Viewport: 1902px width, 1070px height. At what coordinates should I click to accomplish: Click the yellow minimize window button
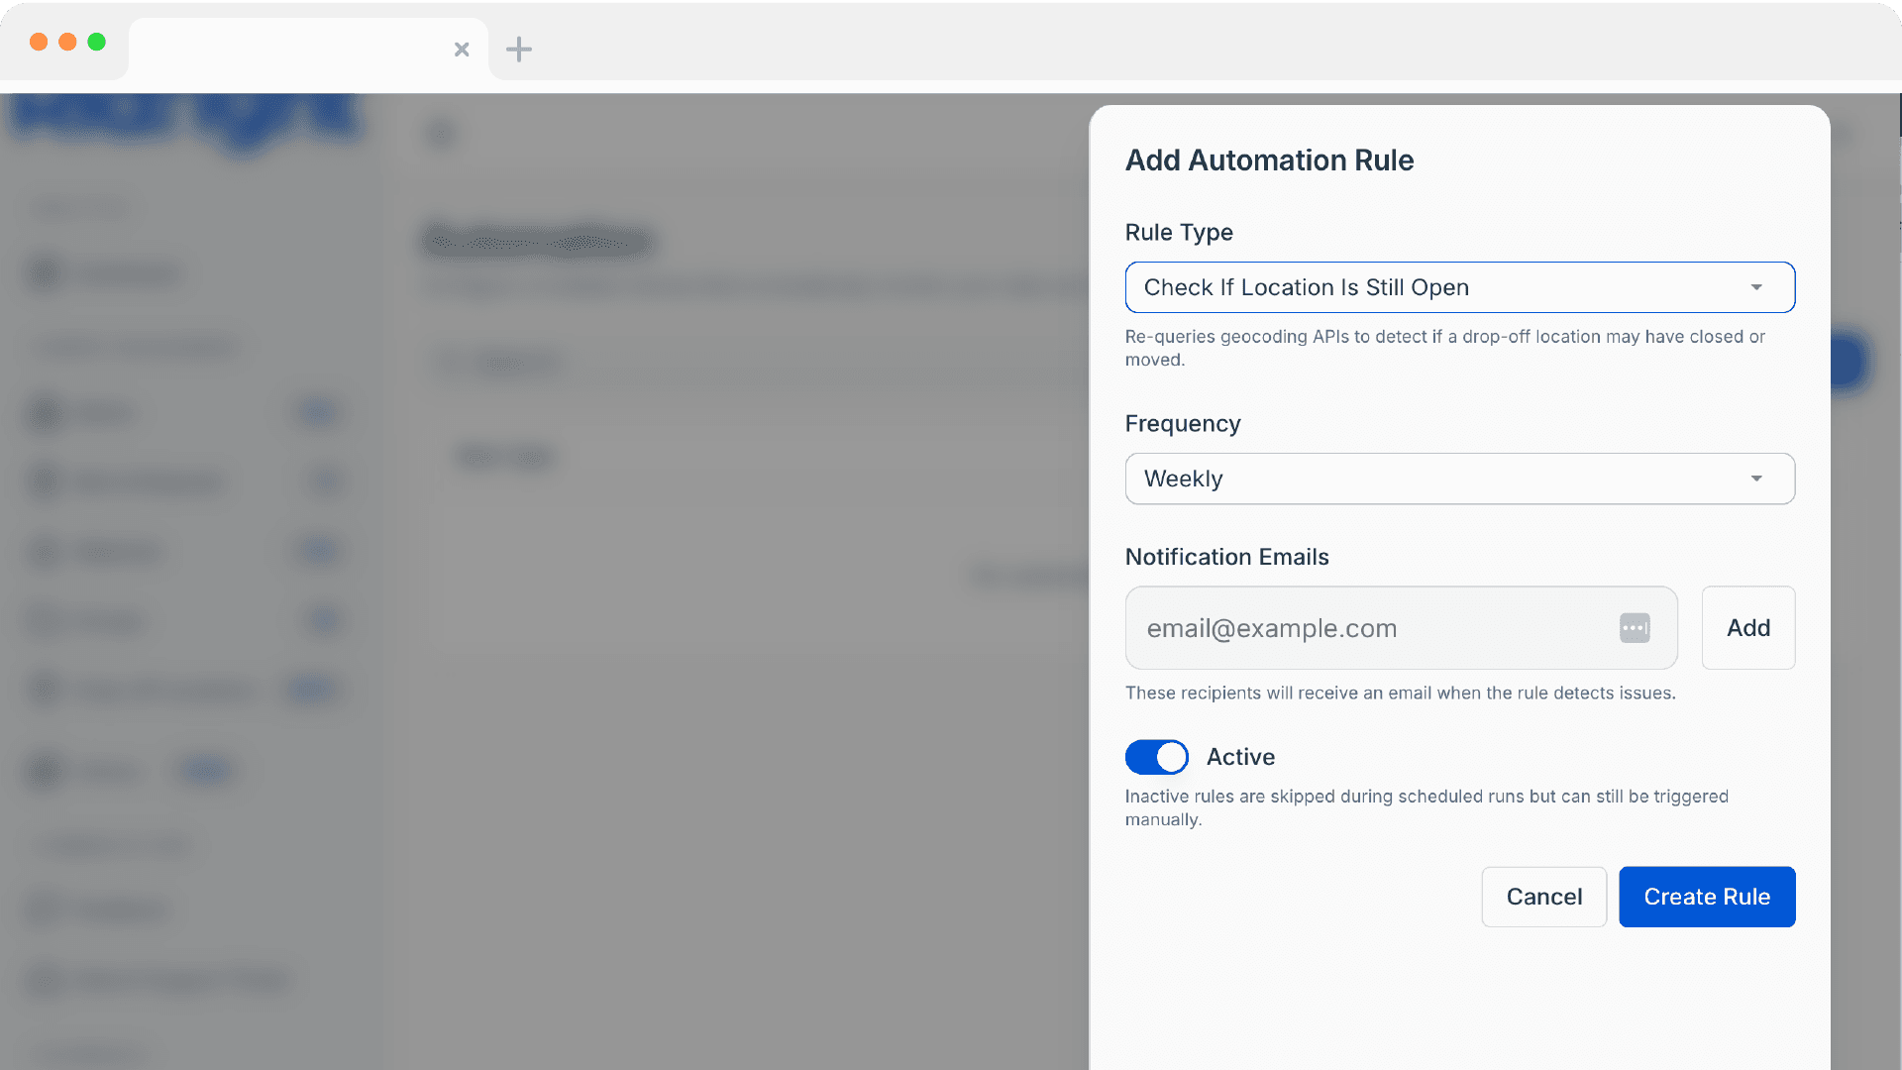click(x=67, y=42)
